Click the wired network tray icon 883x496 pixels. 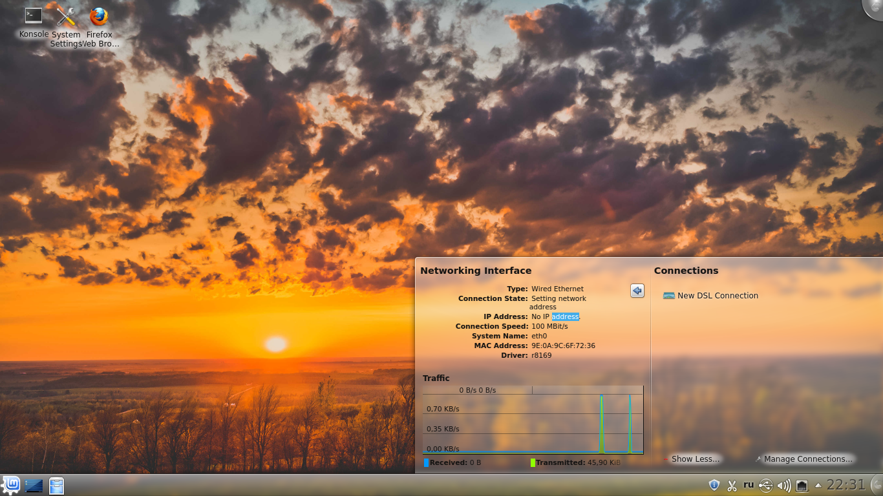802,485
